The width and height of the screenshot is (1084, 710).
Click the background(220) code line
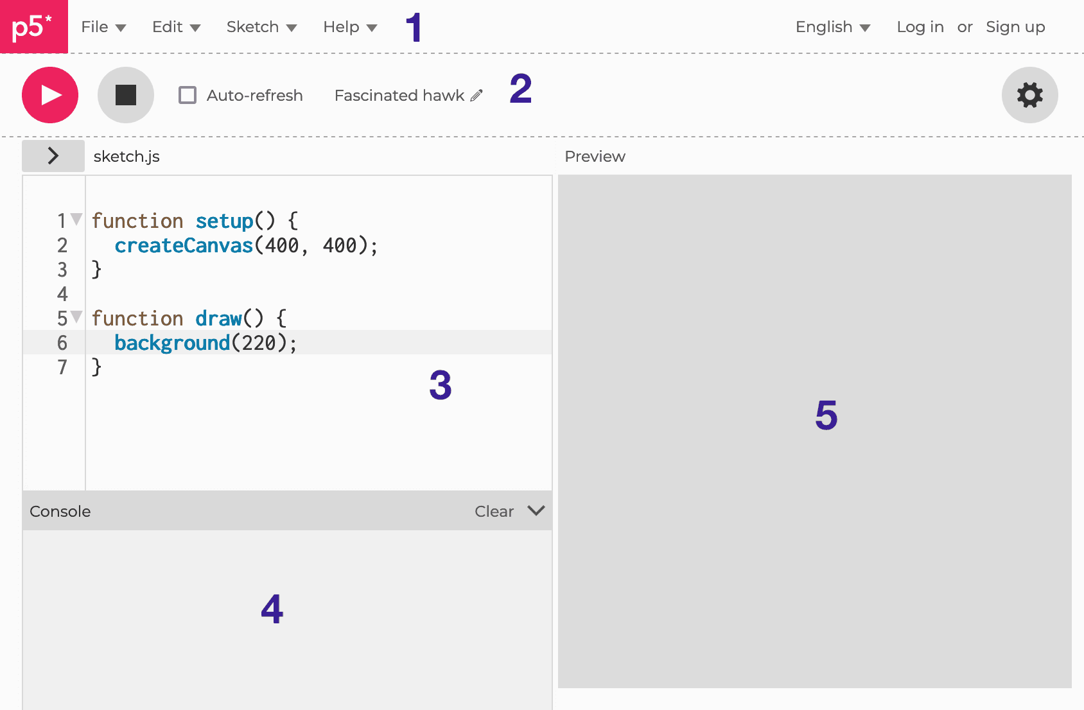[205, 342]
